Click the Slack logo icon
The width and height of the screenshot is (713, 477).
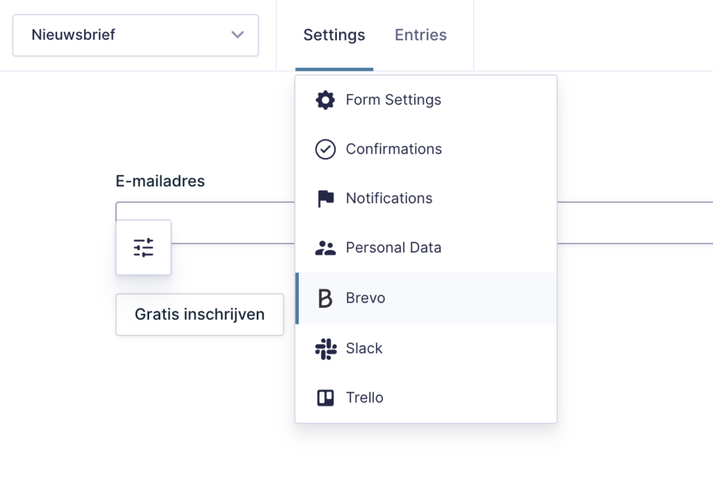[x=325, y=348]
